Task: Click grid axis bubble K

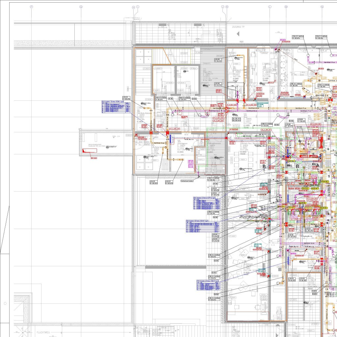Action: click(227, 7)
